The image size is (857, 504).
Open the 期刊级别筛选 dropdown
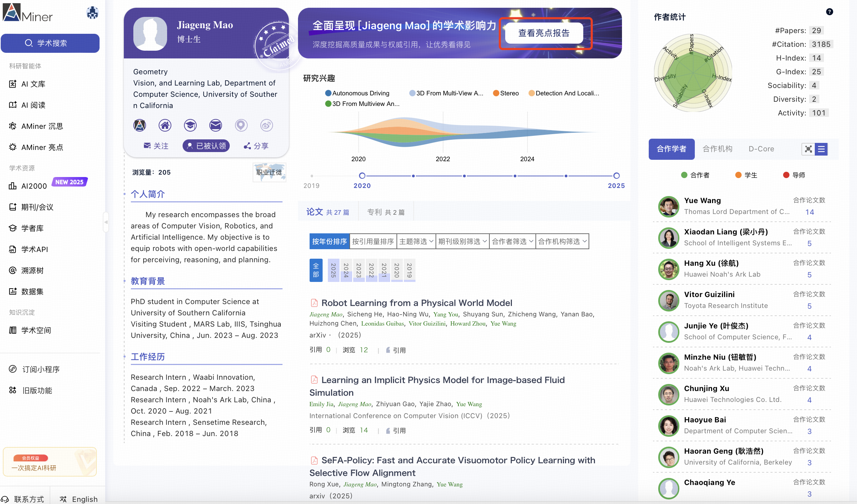[462, 241]
